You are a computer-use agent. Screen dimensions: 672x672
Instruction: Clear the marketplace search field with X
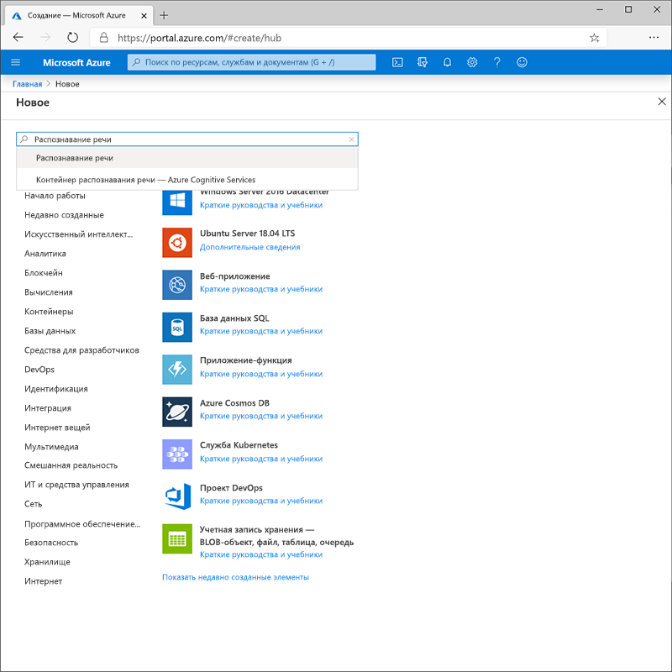pyautogui.click(x=351, y=139)
